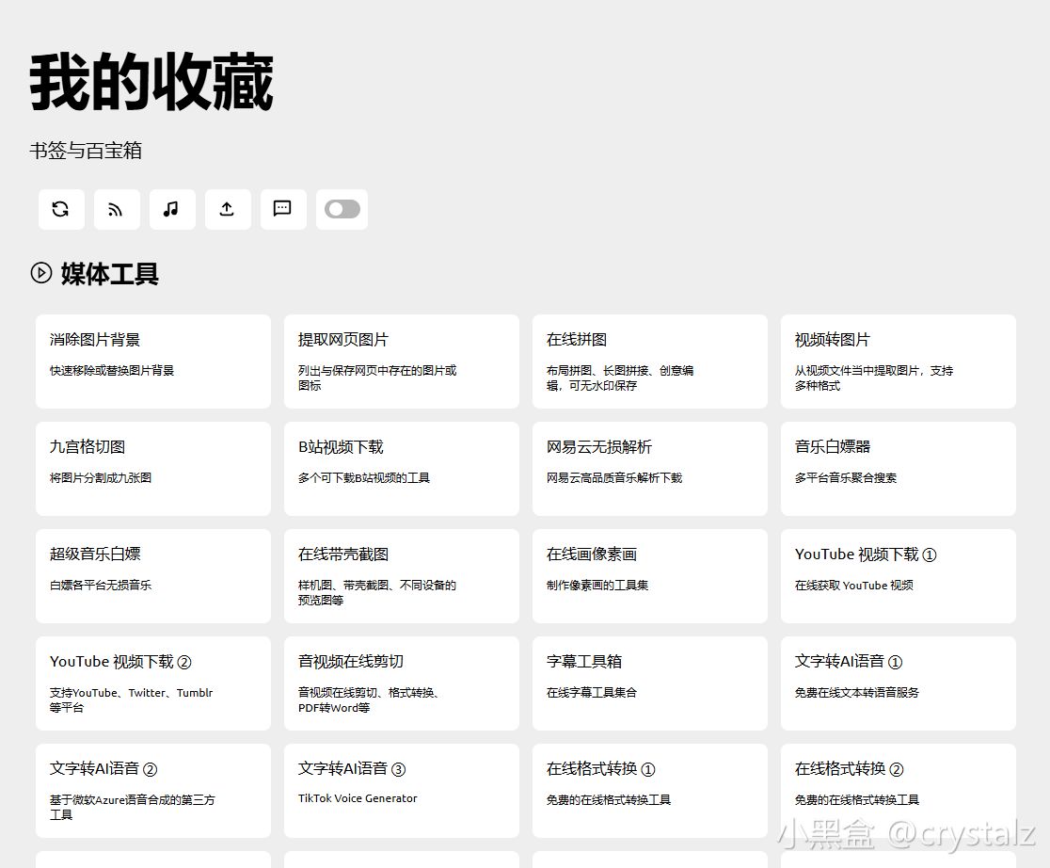This screenshot has height=868, width=1050.
Task: Open the RSS feed icon button
Action: [x=117, y=209]
